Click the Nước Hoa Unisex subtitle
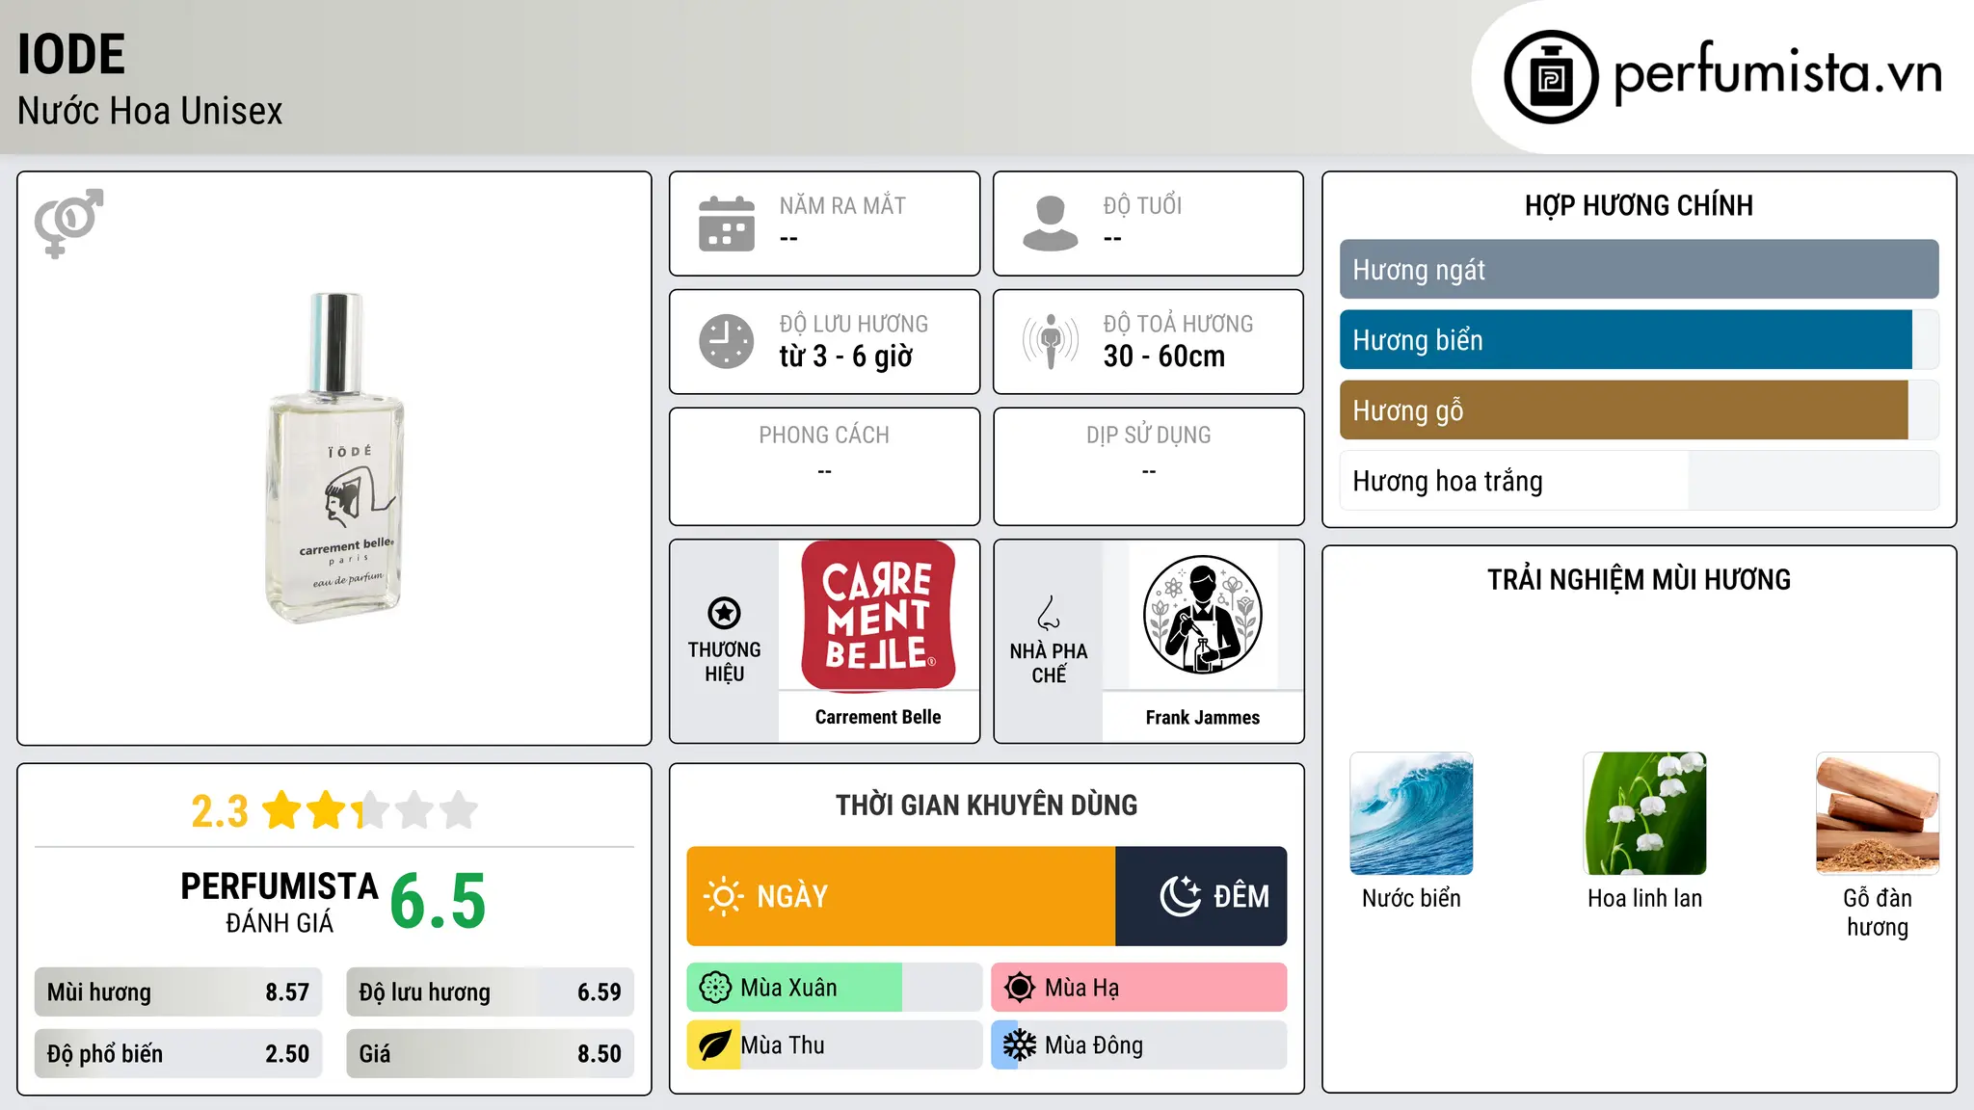 pyautogui.click(x=149, y=111)
